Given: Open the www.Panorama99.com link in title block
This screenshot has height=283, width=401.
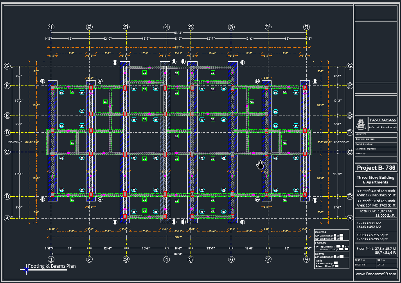Looking at the screenshot, I should point(376,274).
